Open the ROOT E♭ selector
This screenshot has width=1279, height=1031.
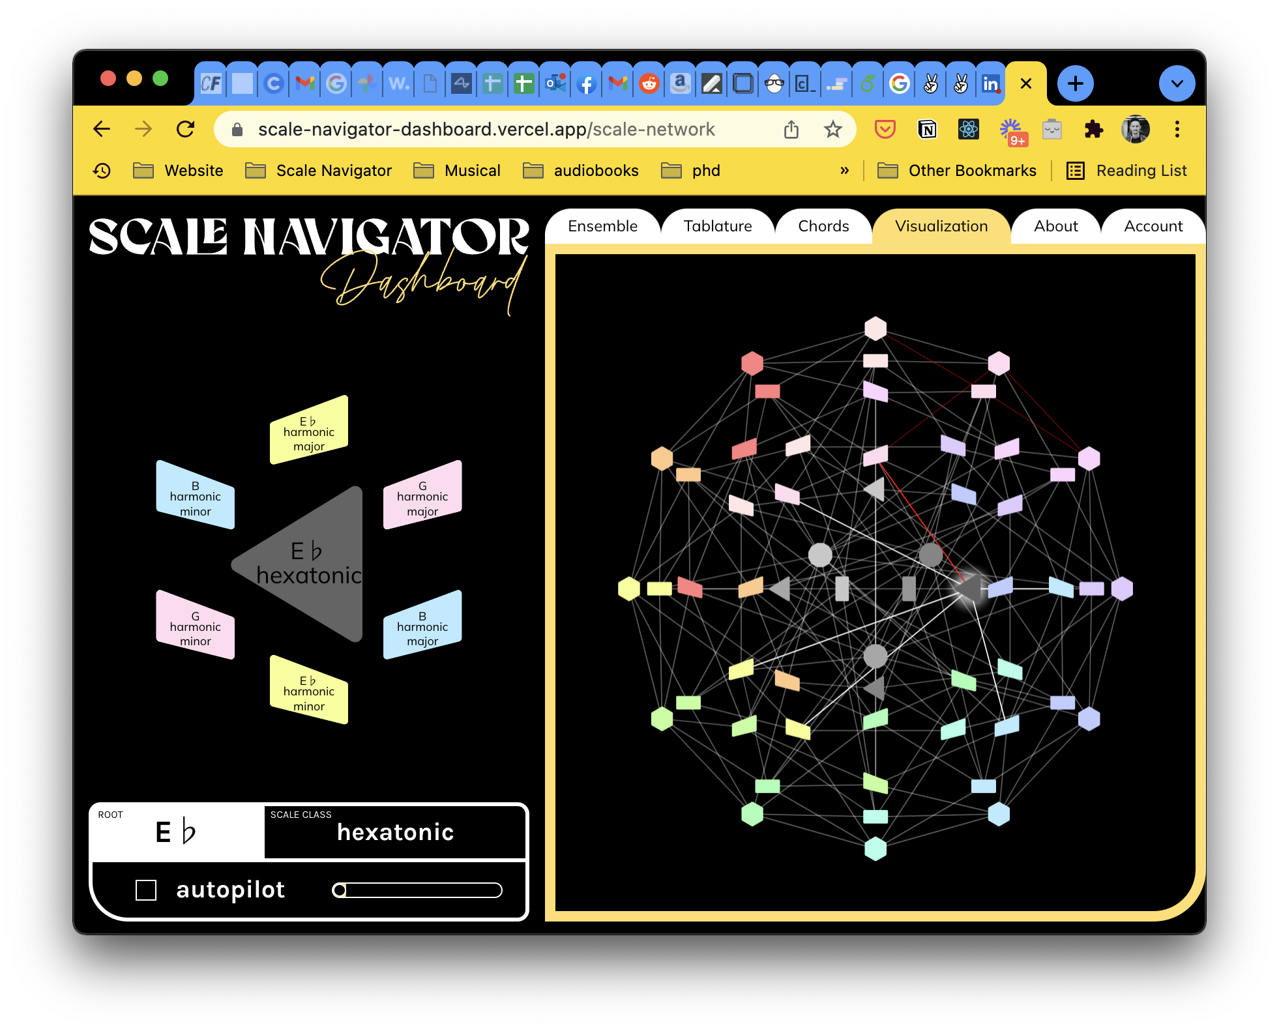click(177, 832)
